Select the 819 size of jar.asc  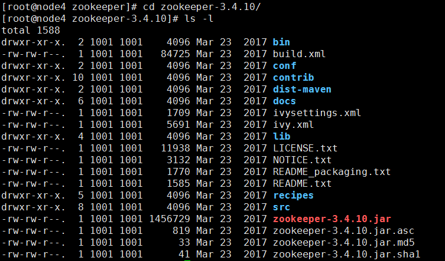coord(181,231)
